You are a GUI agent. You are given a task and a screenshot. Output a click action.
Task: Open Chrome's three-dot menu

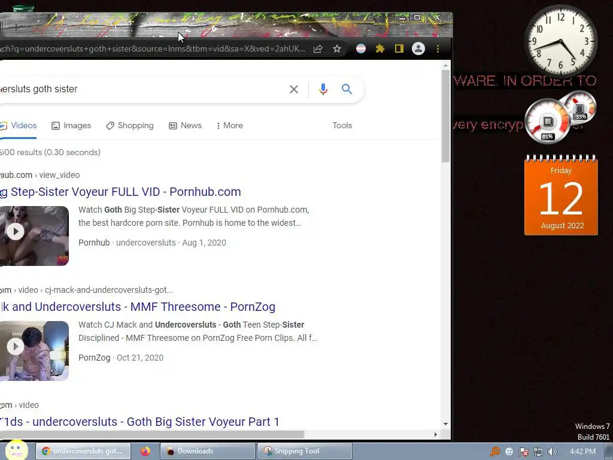coord(438,49)
